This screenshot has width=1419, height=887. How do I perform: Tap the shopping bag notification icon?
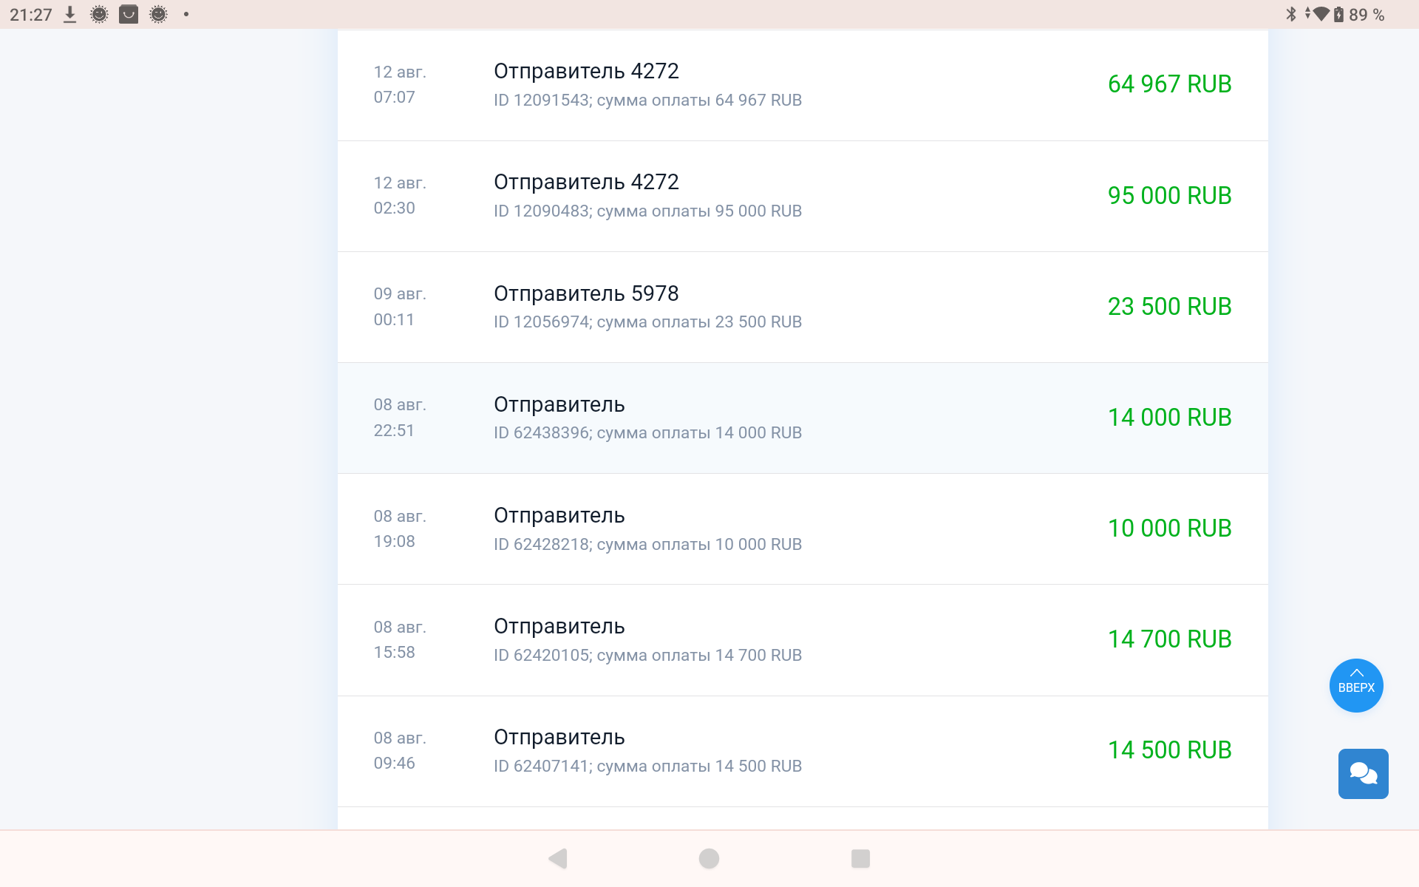[x=129, y=14]
